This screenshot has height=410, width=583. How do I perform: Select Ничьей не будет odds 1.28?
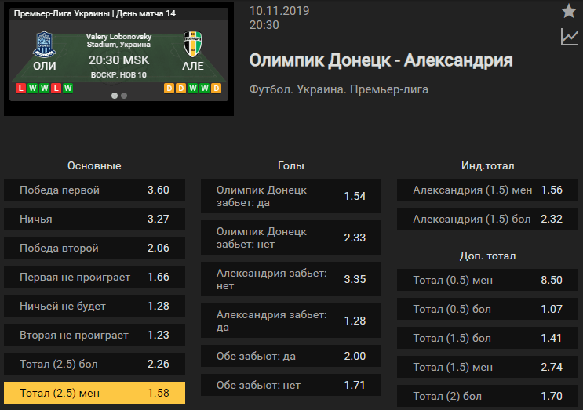coord(94,306)
